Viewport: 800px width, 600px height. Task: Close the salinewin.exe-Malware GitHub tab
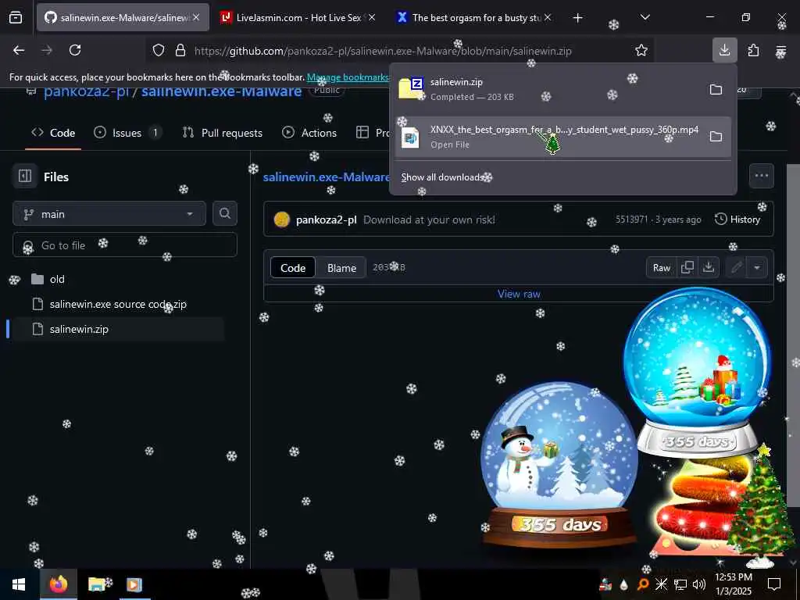(196, 17)
